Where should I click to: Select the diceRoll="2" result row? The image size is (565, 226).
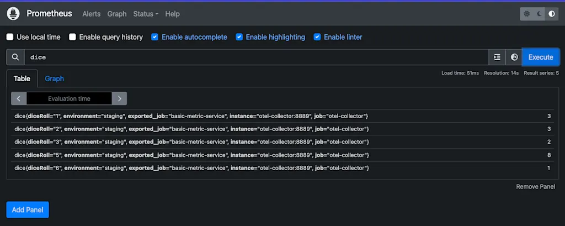[x=283, y=129]
